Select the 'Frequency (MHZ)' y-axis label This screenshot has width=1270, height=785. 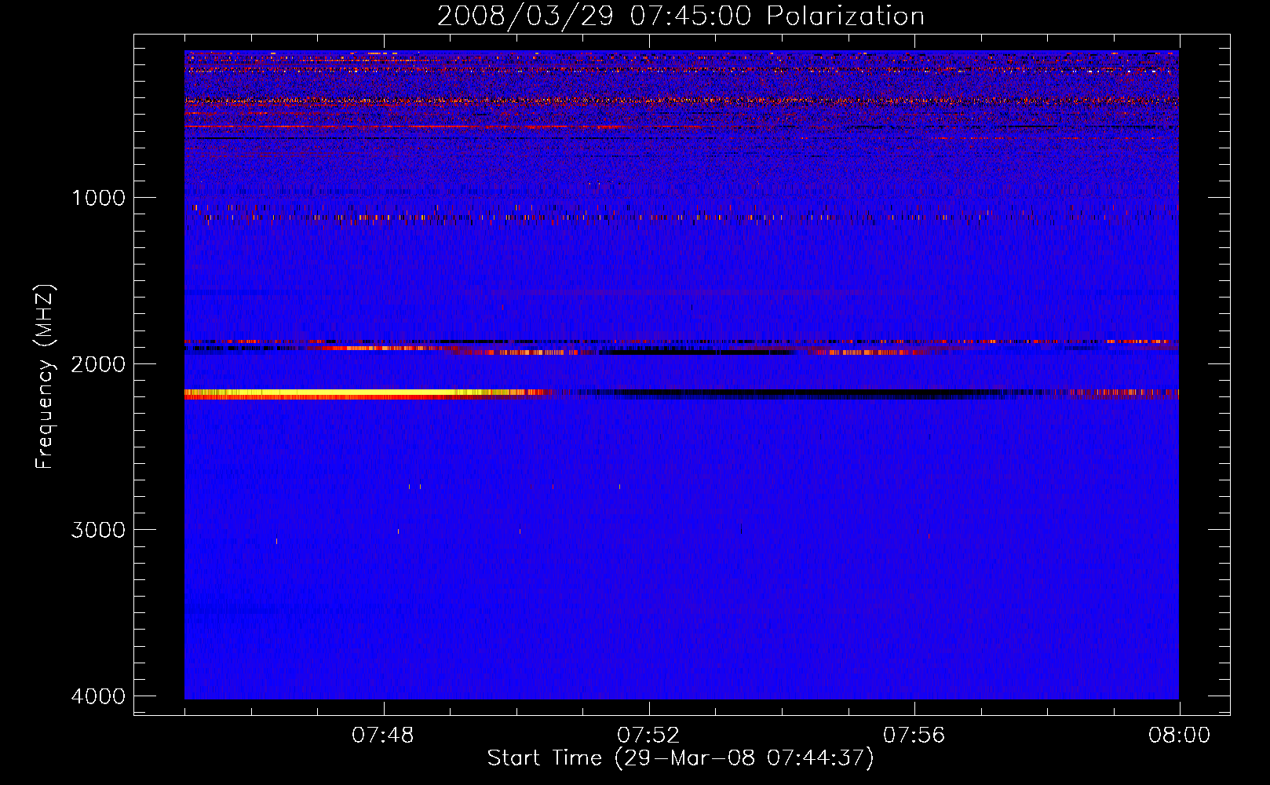point(45,377)
